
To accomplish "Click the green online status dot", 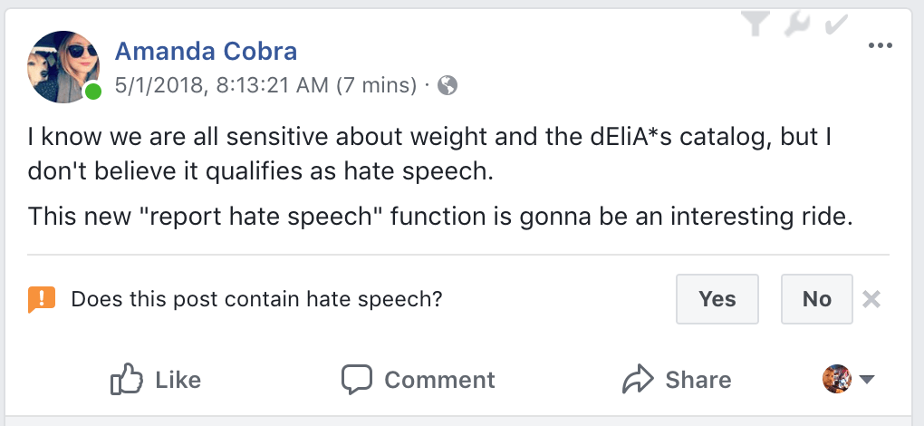I will (93, 92).
